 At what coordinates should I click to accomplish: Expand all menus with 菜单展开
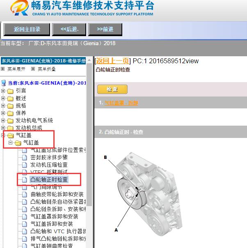click(16, 69)
